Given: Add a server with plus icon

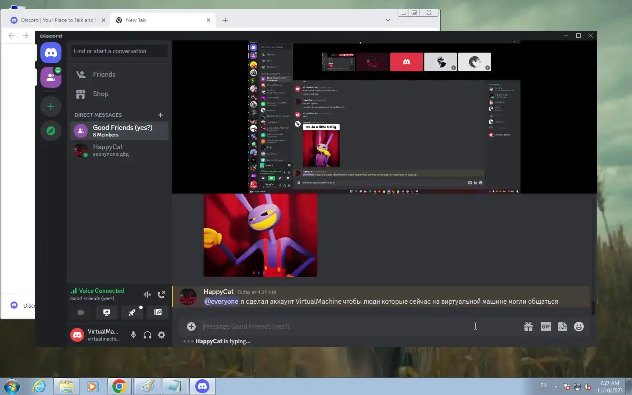Looking at the screenshot, I should (x=51, y=106).
